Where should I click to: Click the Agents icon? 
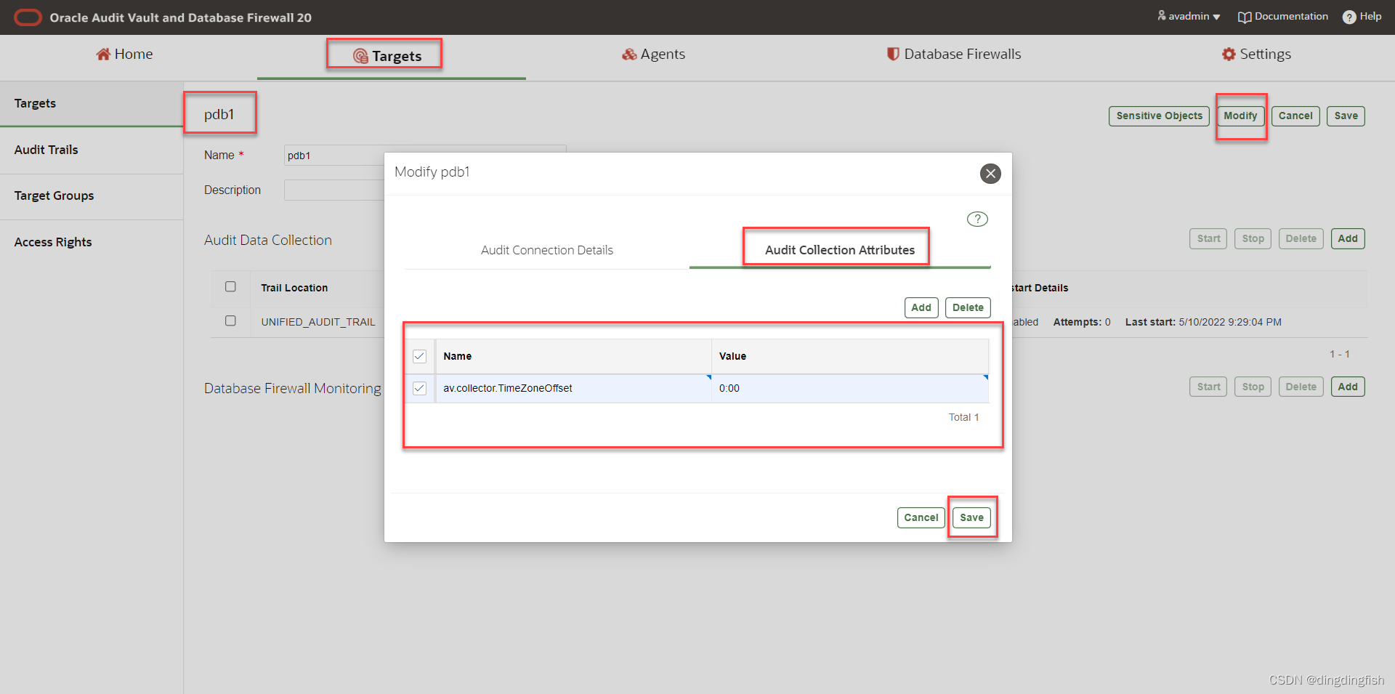click(x=629, y=55)
